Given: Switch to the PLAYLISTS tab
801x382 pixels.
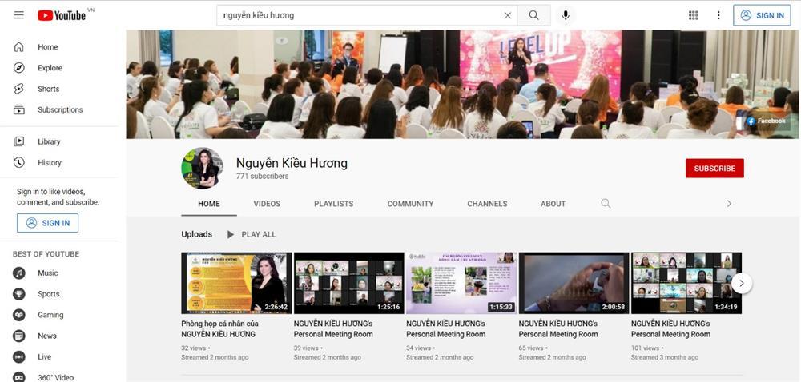Looking at the screenshot, I should 333,204.
